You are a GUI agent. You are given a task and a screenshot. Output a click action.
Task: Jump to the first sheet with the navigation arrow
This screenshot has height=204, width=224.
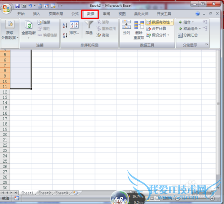coord(3,193)
